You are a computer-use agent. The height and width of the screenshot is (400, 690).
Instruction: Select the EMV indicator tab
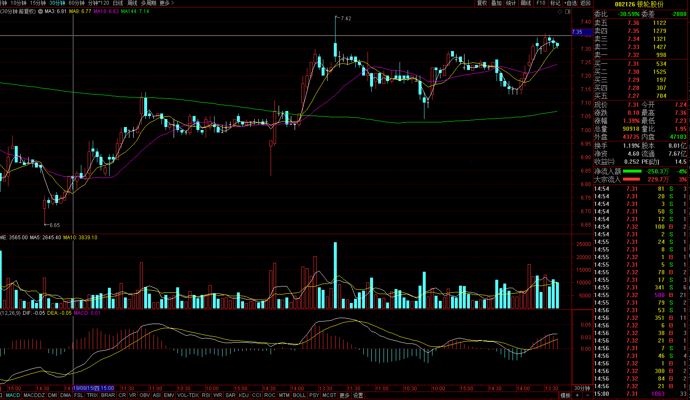(x=169, y=395)
